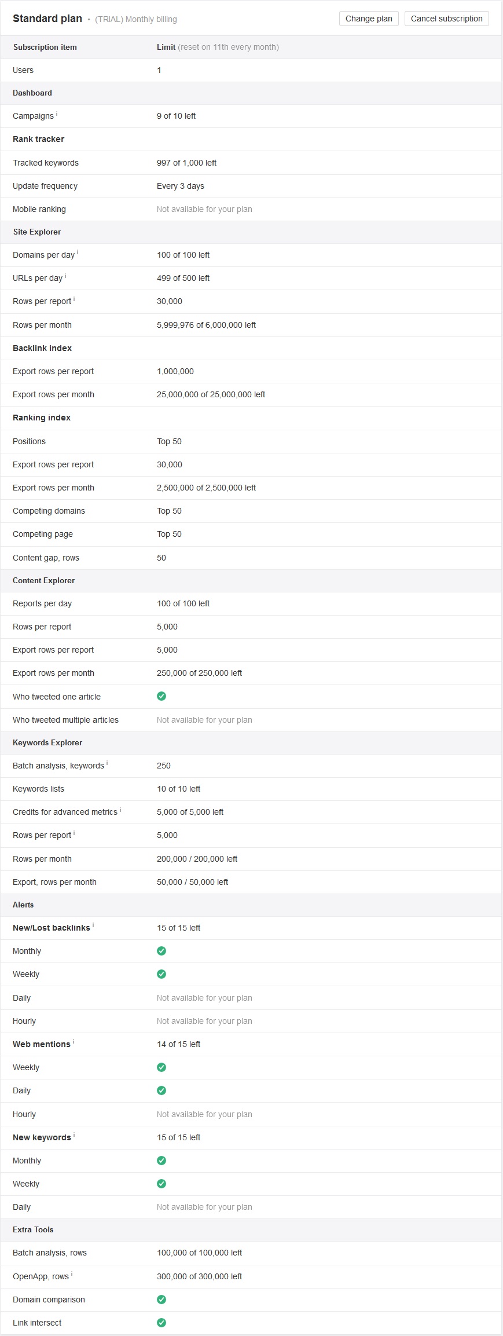The height and width of the screenshot is (1336, 503).
Task: Click the info icon beside URLs per day
Action: [x=65, y=276]
